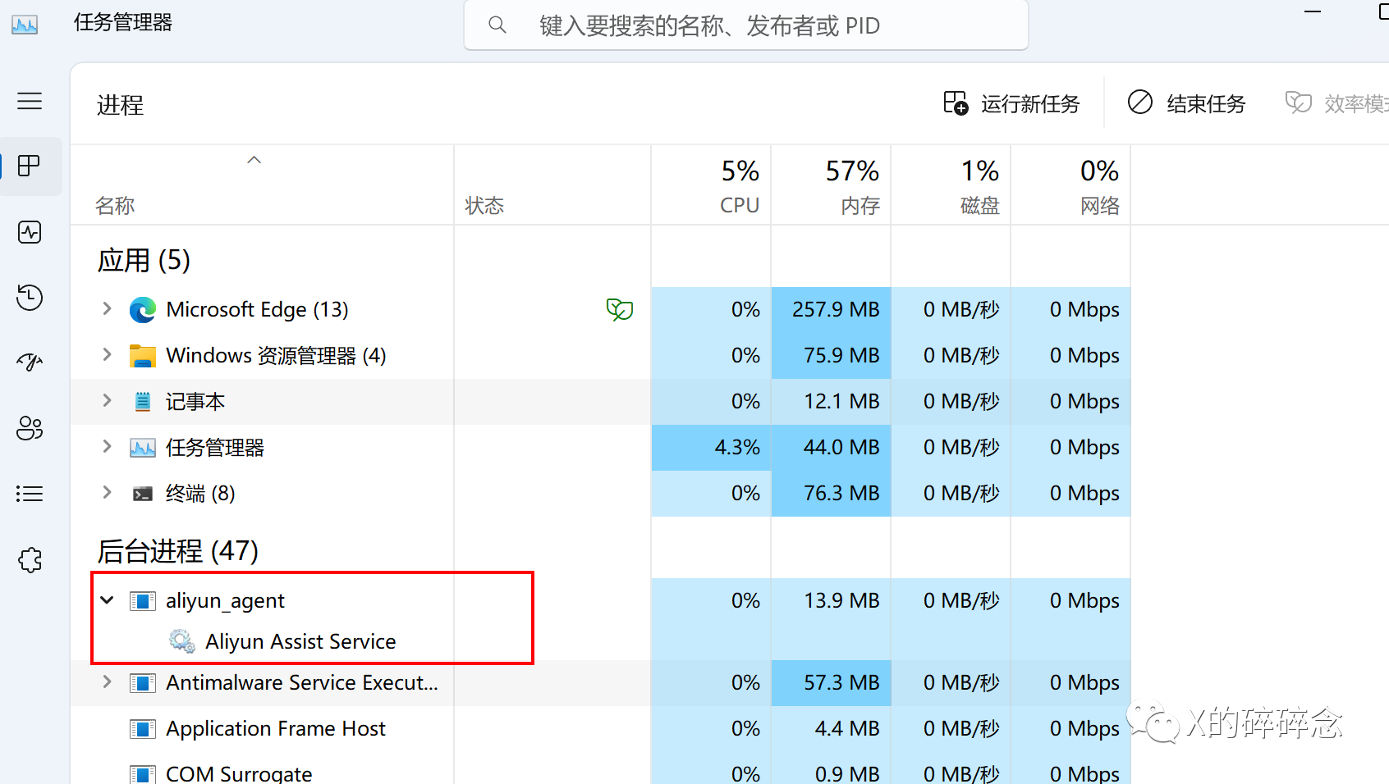
Task: Expand the Windows 资源管理器 process group
Action: point(107,355)
